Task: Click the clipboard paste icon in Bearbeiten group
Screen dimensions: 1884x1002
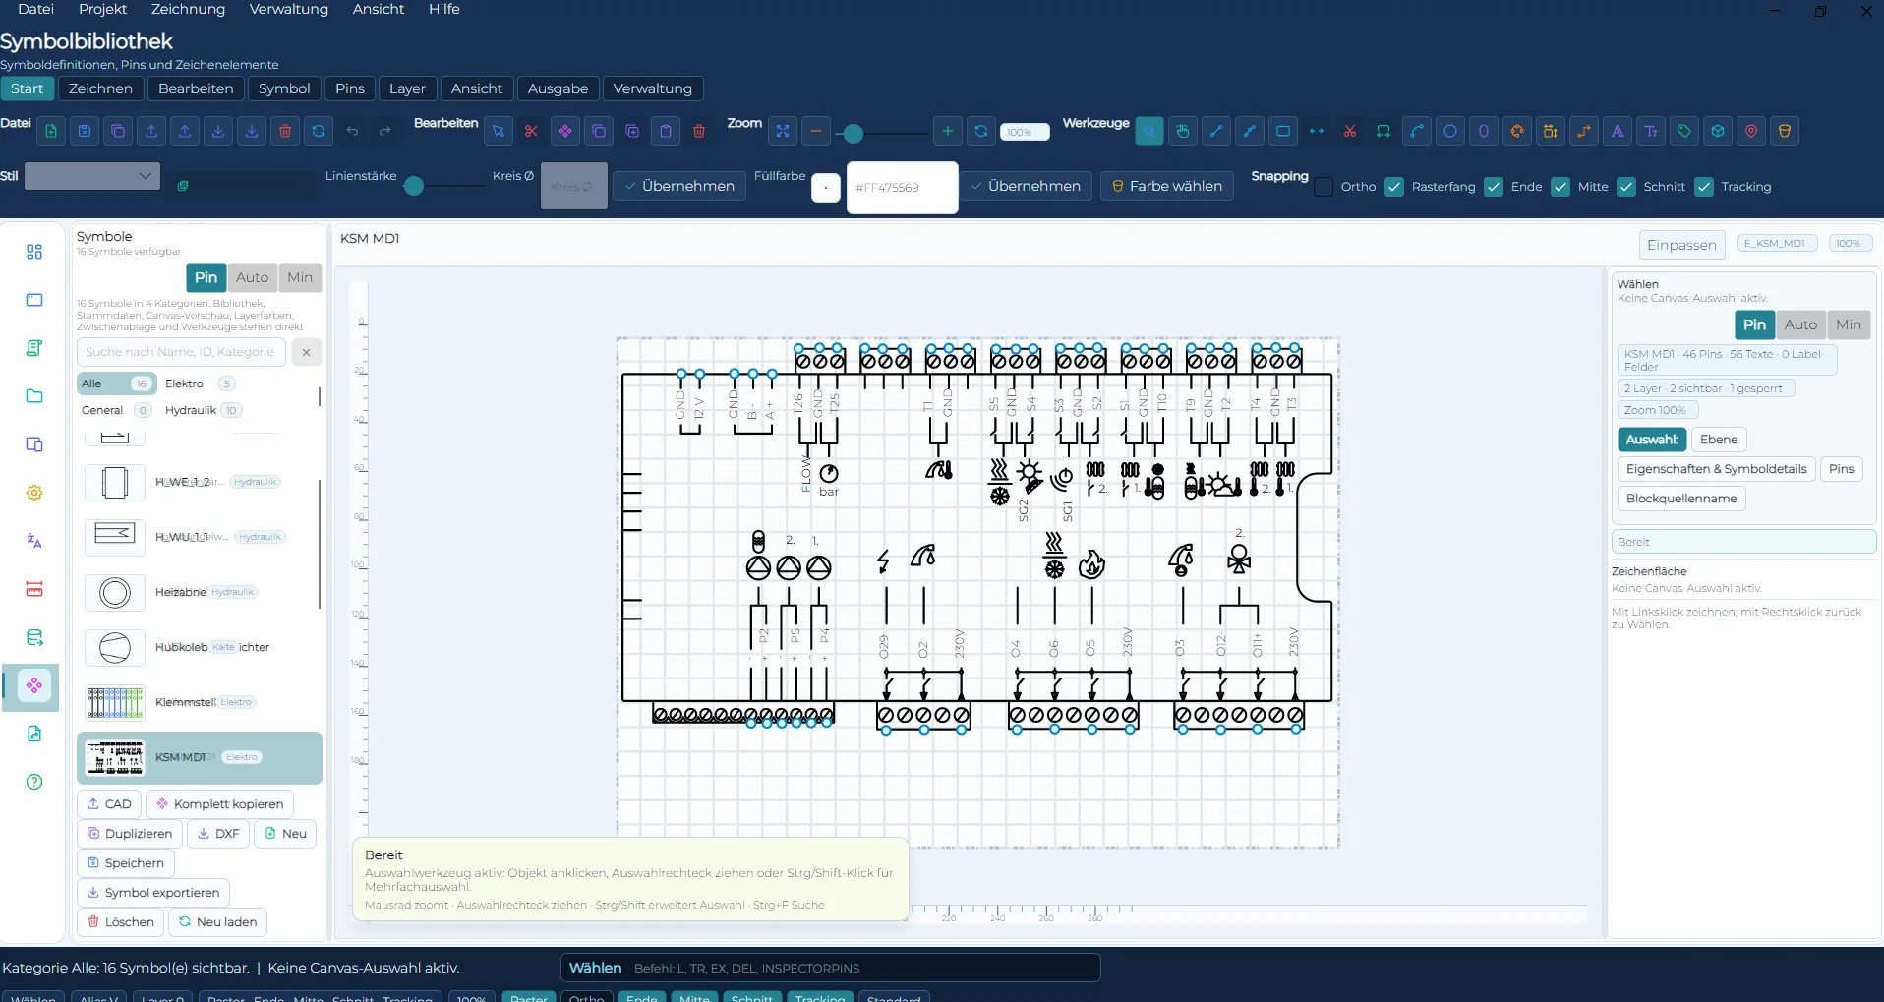Action: pyautogui.click(x=666, y=131)
